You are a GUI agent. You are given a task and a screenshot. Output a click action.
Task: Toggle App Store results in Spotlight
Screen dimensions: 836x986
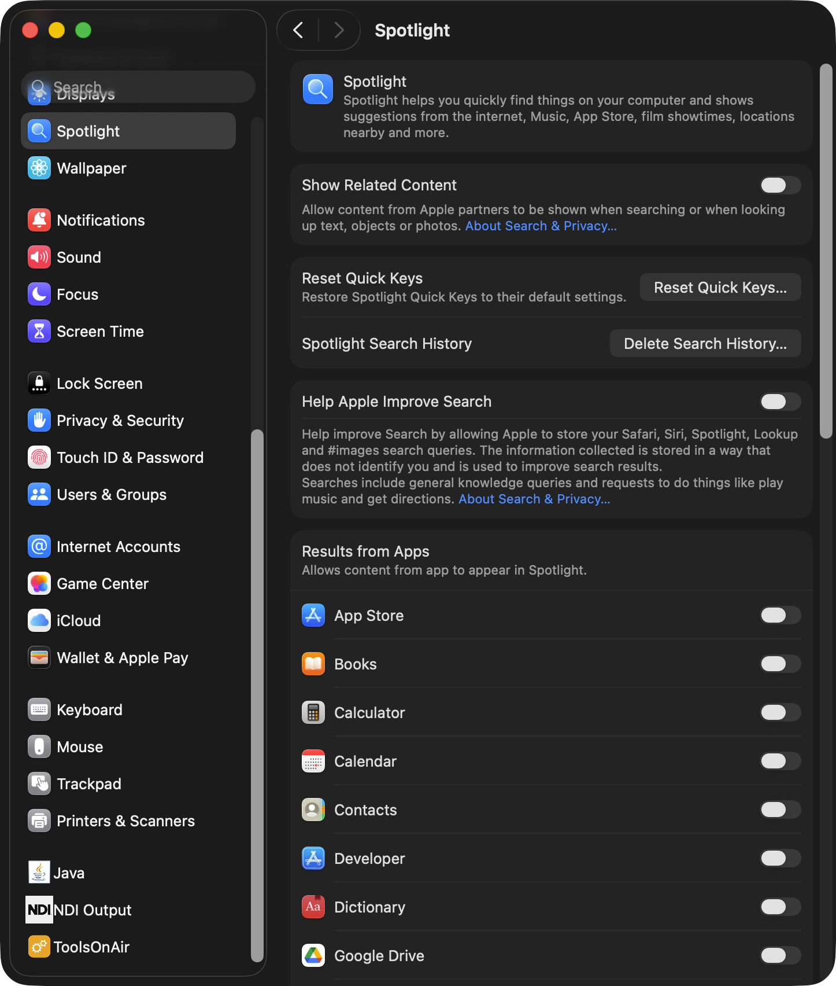(x=780, y=615)
